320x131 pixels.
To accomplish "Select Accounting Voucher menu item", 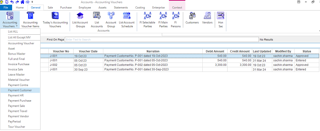I will (20, 43).
